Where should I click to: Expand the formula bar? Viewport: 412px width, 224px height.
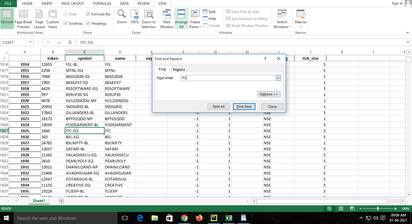408,42
